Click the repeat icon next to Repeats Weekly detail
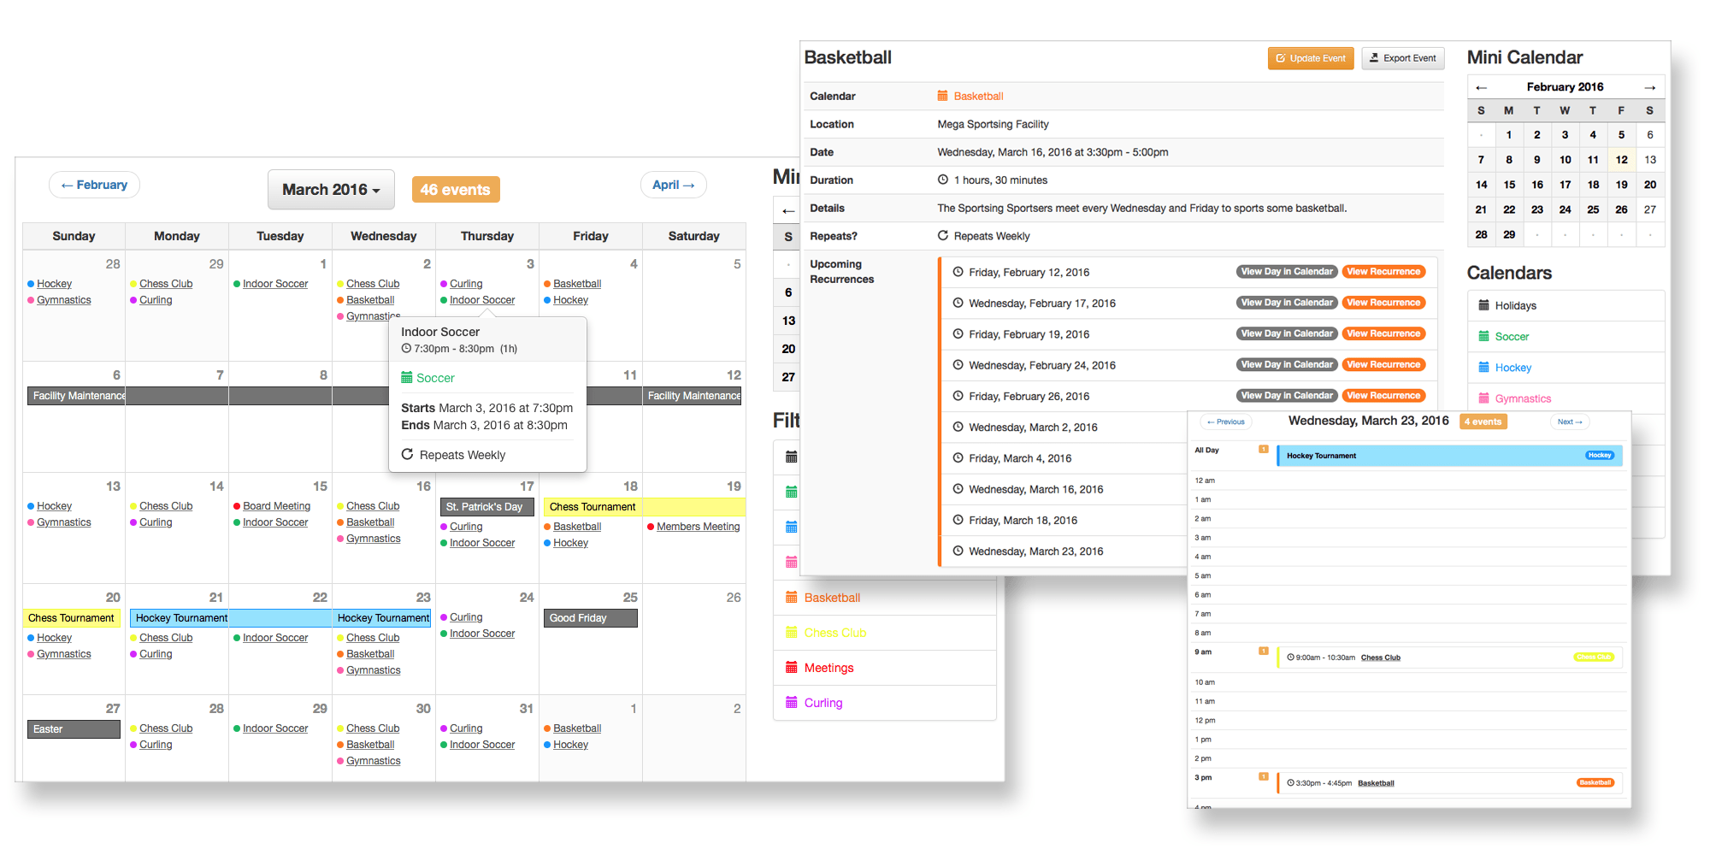The width and height of the screenshot is (1710, 855). pyautogui.click(x=943, y=235)
